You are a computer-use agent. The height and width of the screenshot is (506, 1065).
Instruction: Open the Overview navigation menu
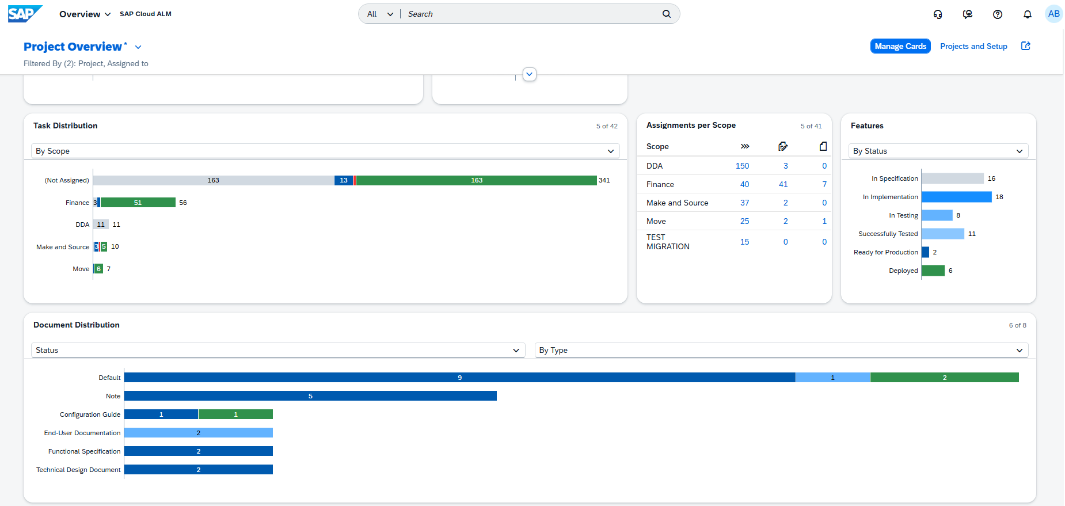click(85, 14)
